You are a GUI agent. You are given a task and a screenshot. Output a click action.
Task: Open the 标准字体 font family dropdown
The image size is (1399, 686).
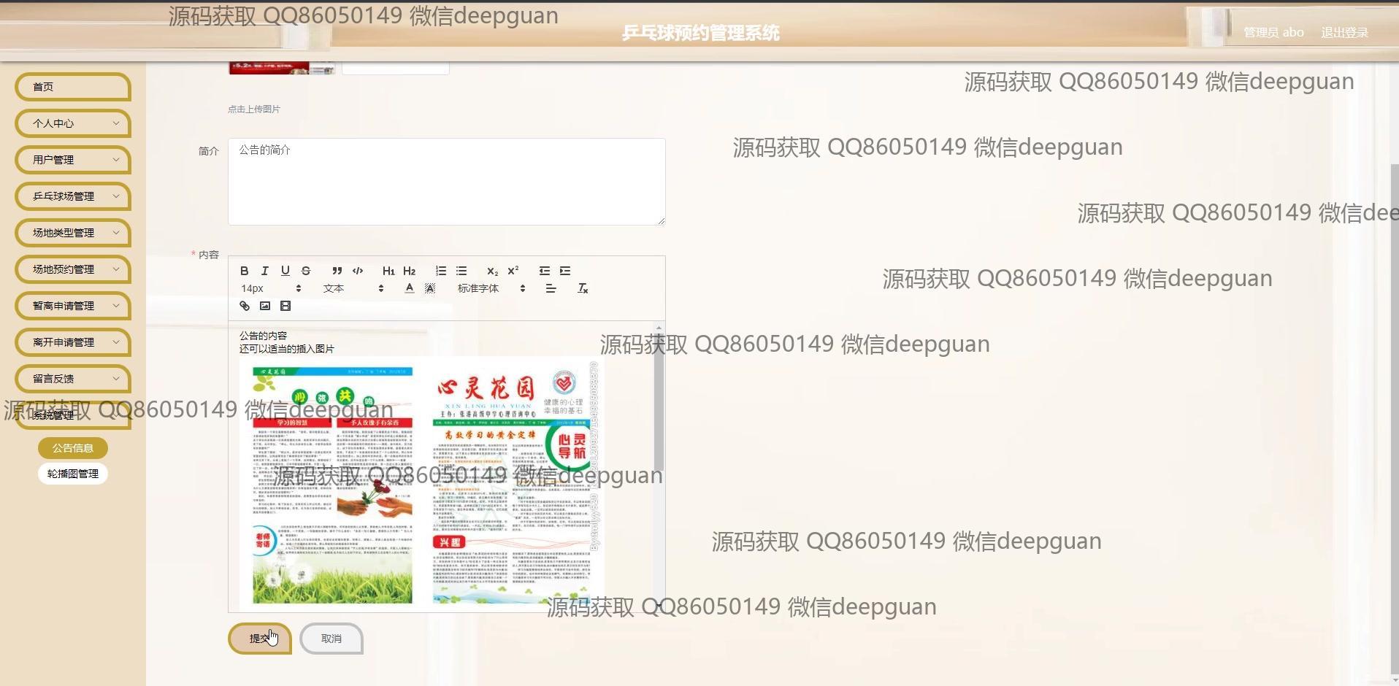(491, 288)
